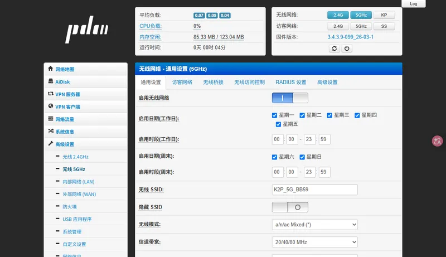Open the 内部网络 (LAN) submenu item

[79, 182]
